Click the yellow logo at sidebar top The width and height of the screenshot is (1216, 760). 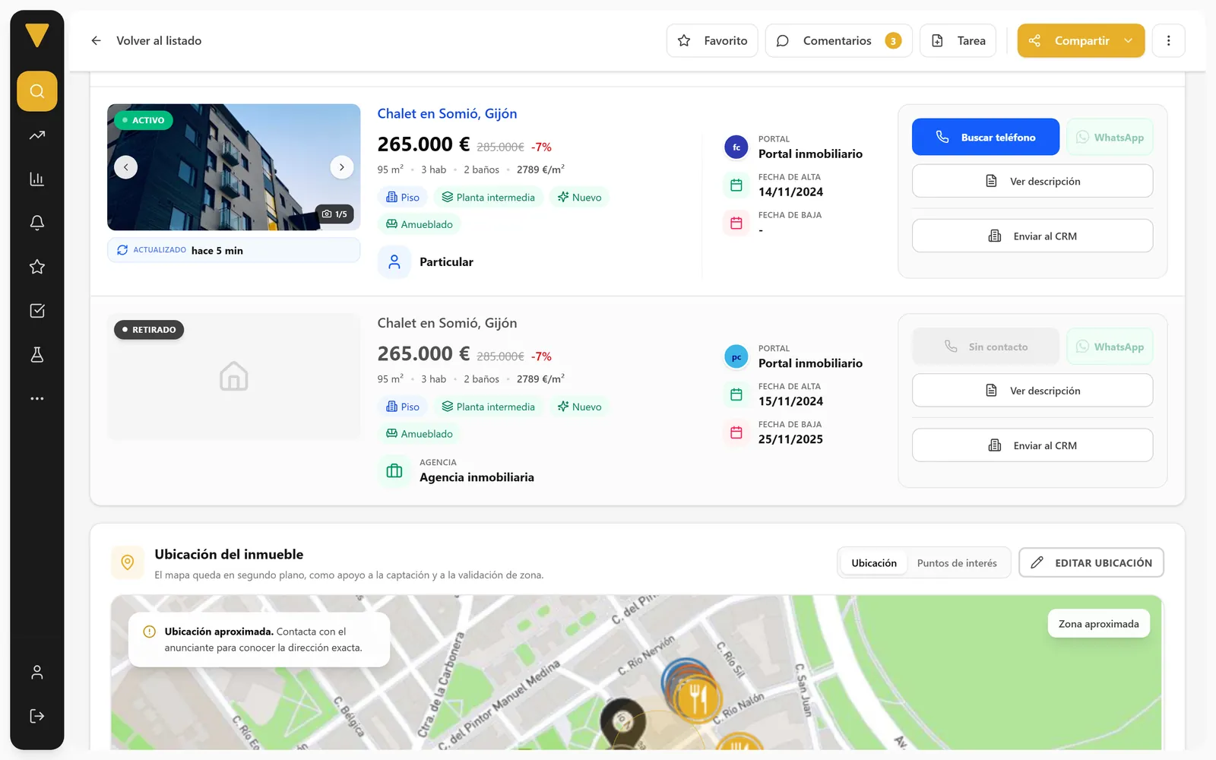37,35
